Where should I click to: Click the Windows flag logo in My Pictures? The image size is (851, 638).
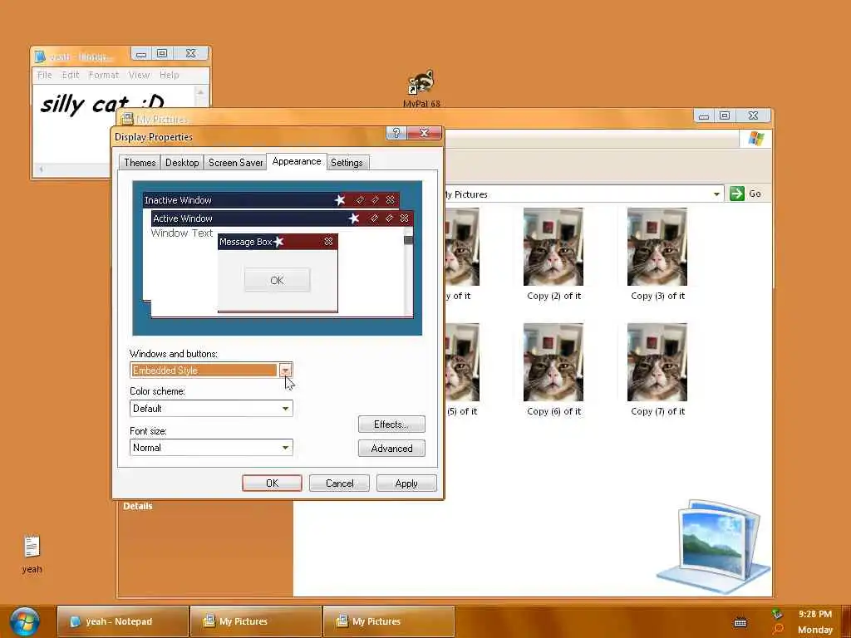[755, 139]
